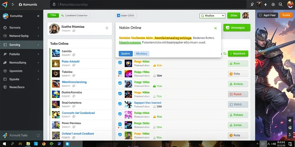Image resolution: width=295 pixels, height=147 pixels.
Task: Click the refresh icon beside the green Mountiont button
Action: pyautogui.click(x=225, y=54)
